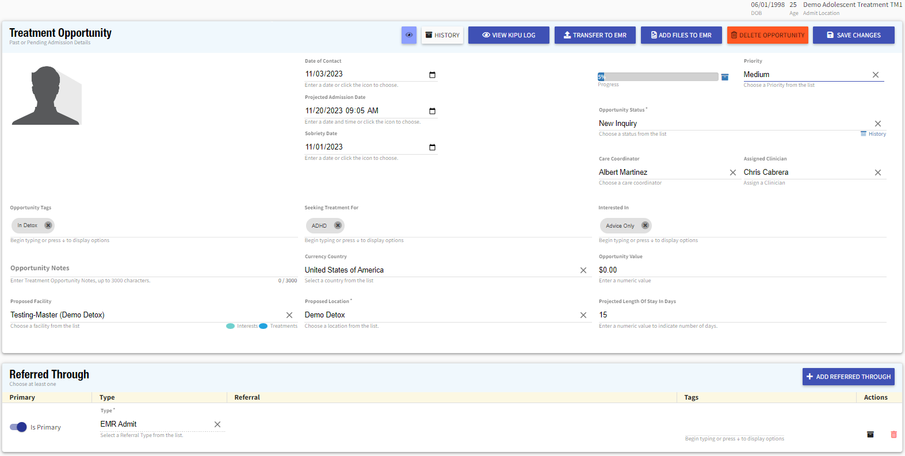Toggle the Interests facility filter
905x456 pixels.
231,326
